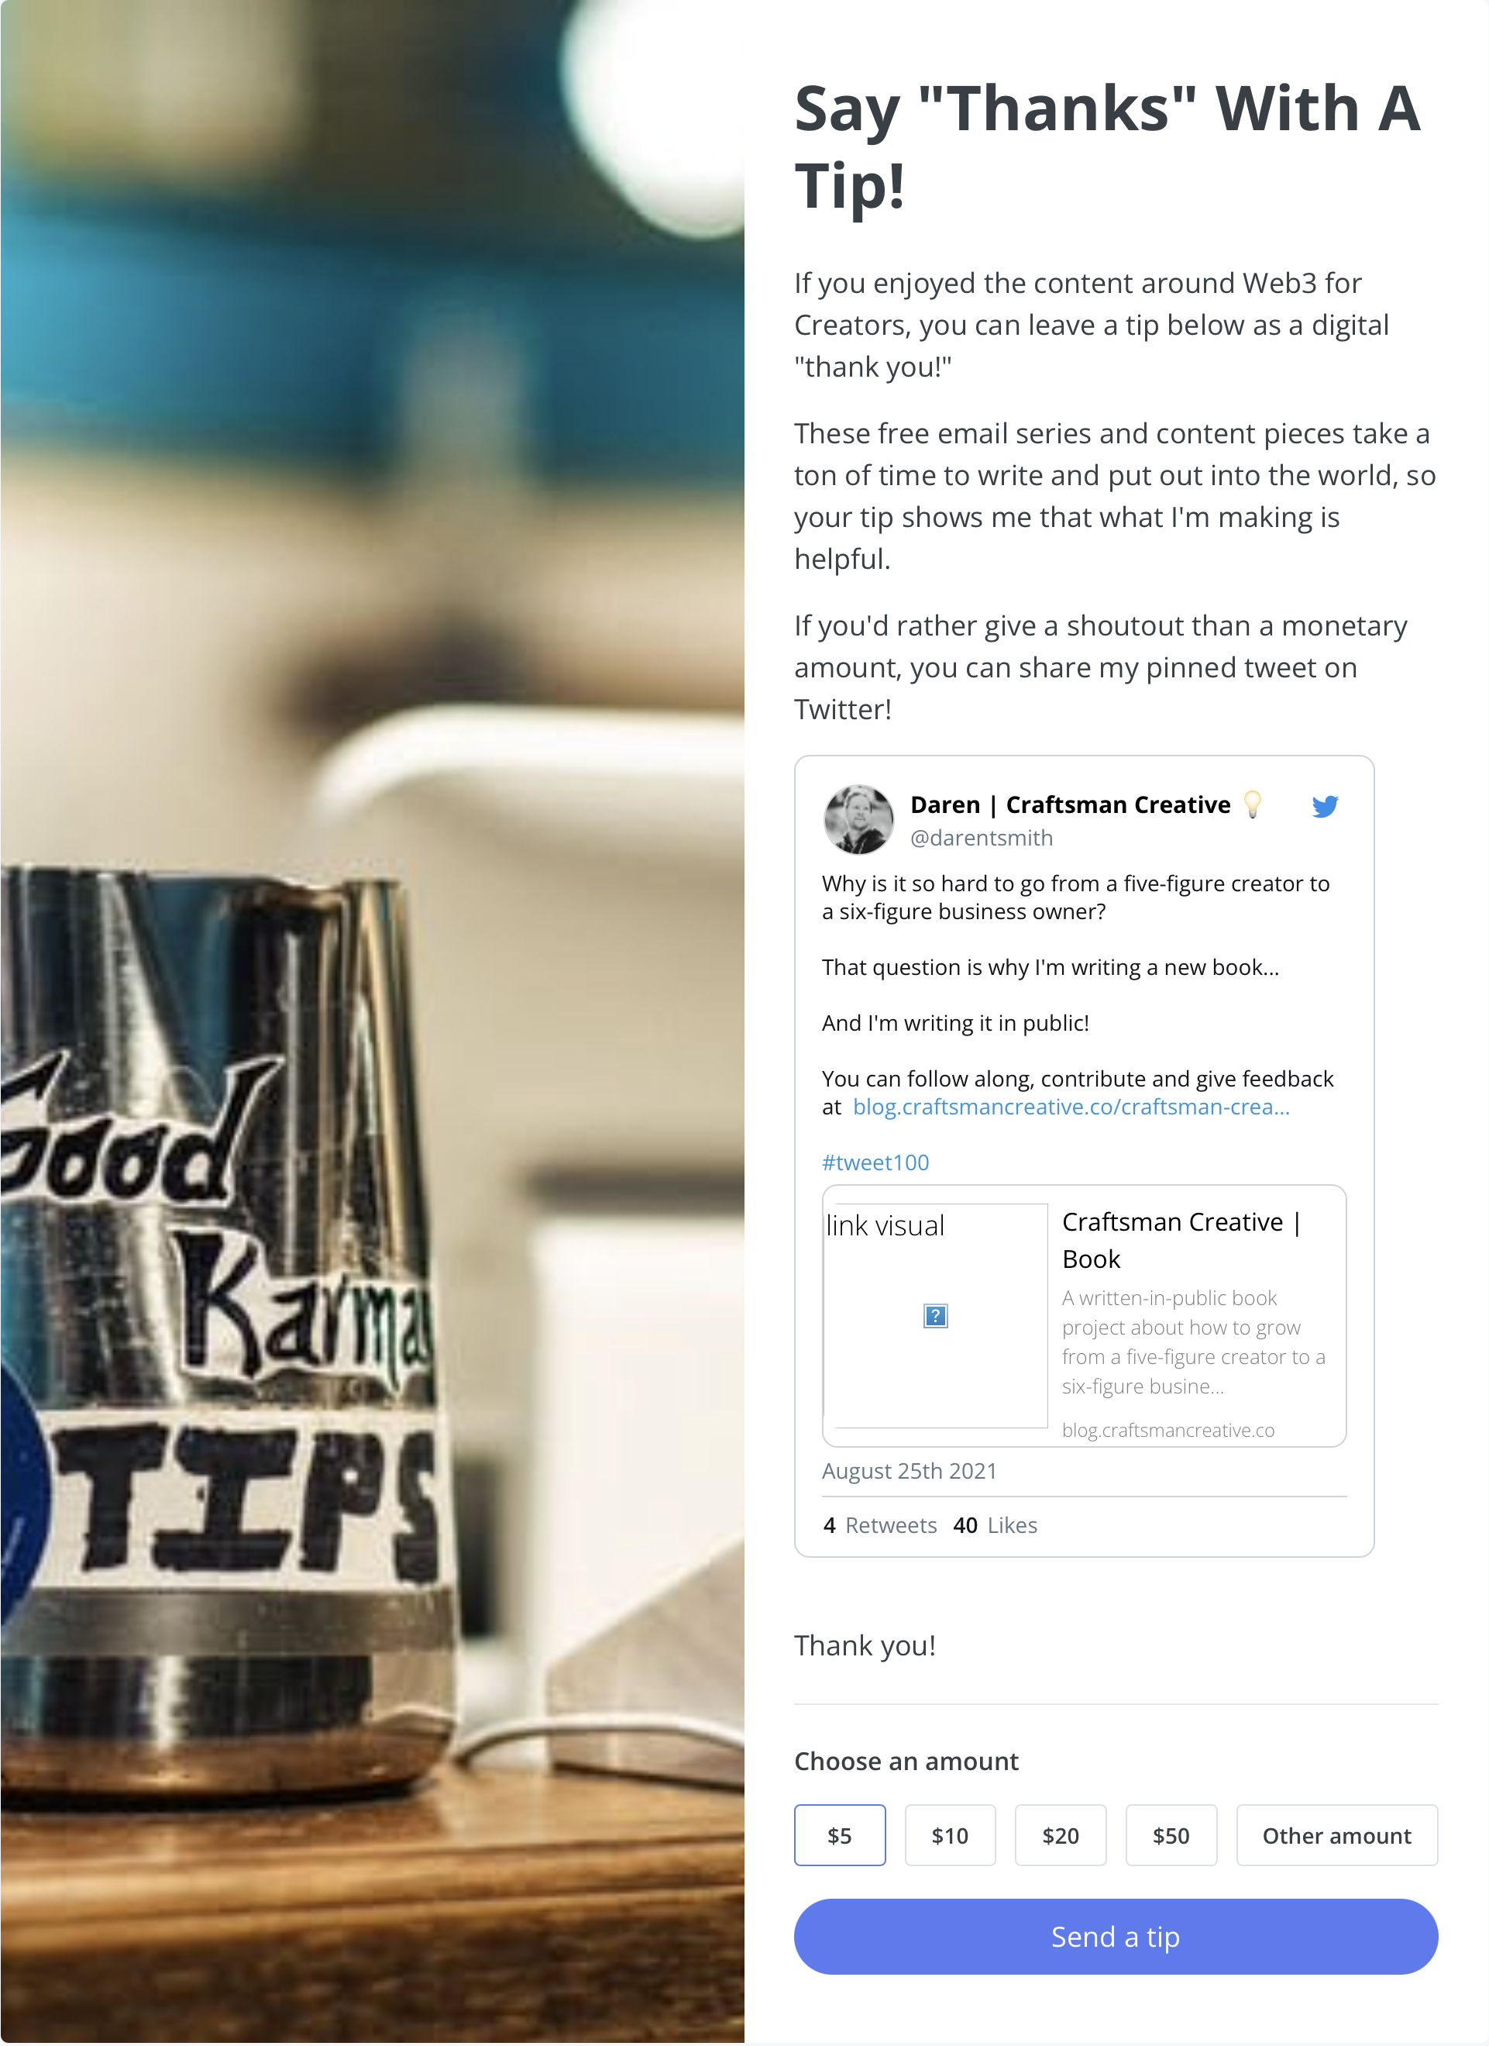Click the broken link visual image icon
Screen dimensions: 1489x2046
(935, 1315)
